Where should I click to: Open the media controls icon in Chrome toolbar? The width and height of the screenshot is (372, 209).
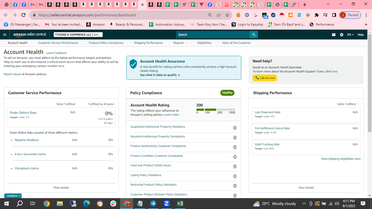pyautogui.click(x=325, y=15)
